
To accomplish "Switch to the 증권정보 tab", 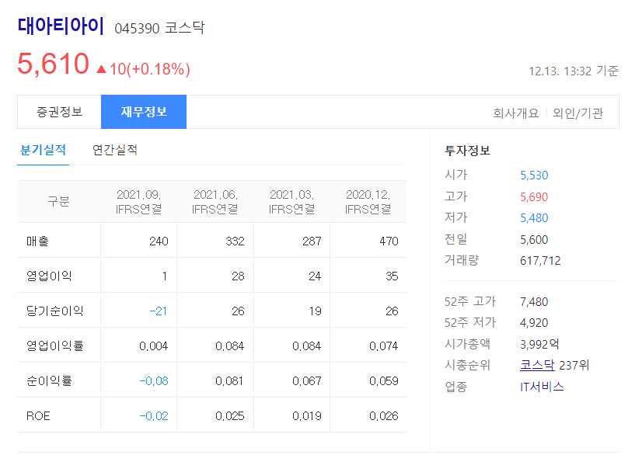I will 58,112.
